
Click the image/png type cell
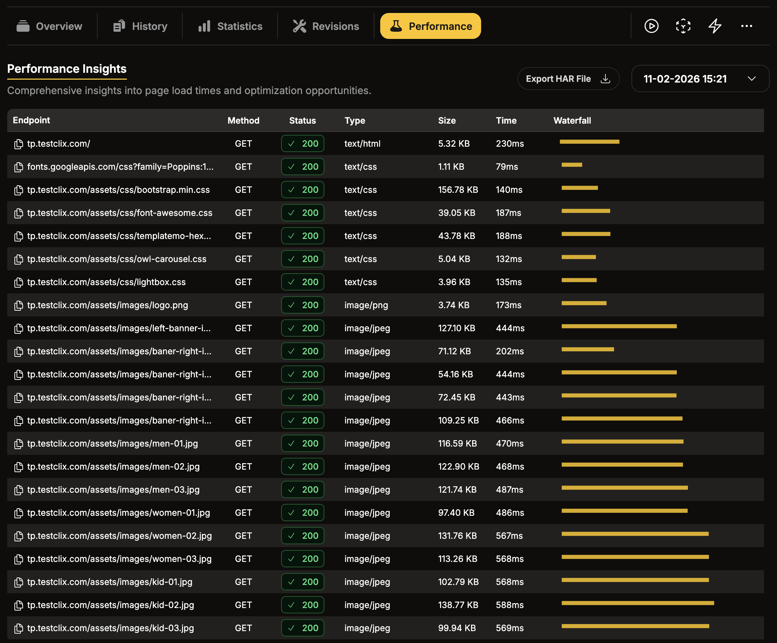tap(366, 305)
